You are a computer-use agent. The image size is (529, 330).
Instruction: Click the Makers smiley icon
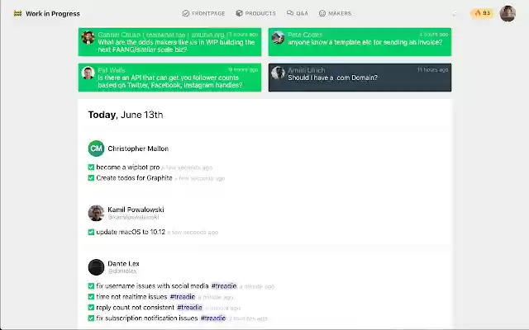click(322, 13)
